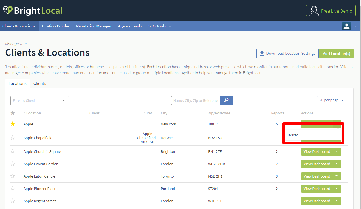Open actions arrow for Apple Pioneer Place
361x209 pixels.
(x=337, y=189)
